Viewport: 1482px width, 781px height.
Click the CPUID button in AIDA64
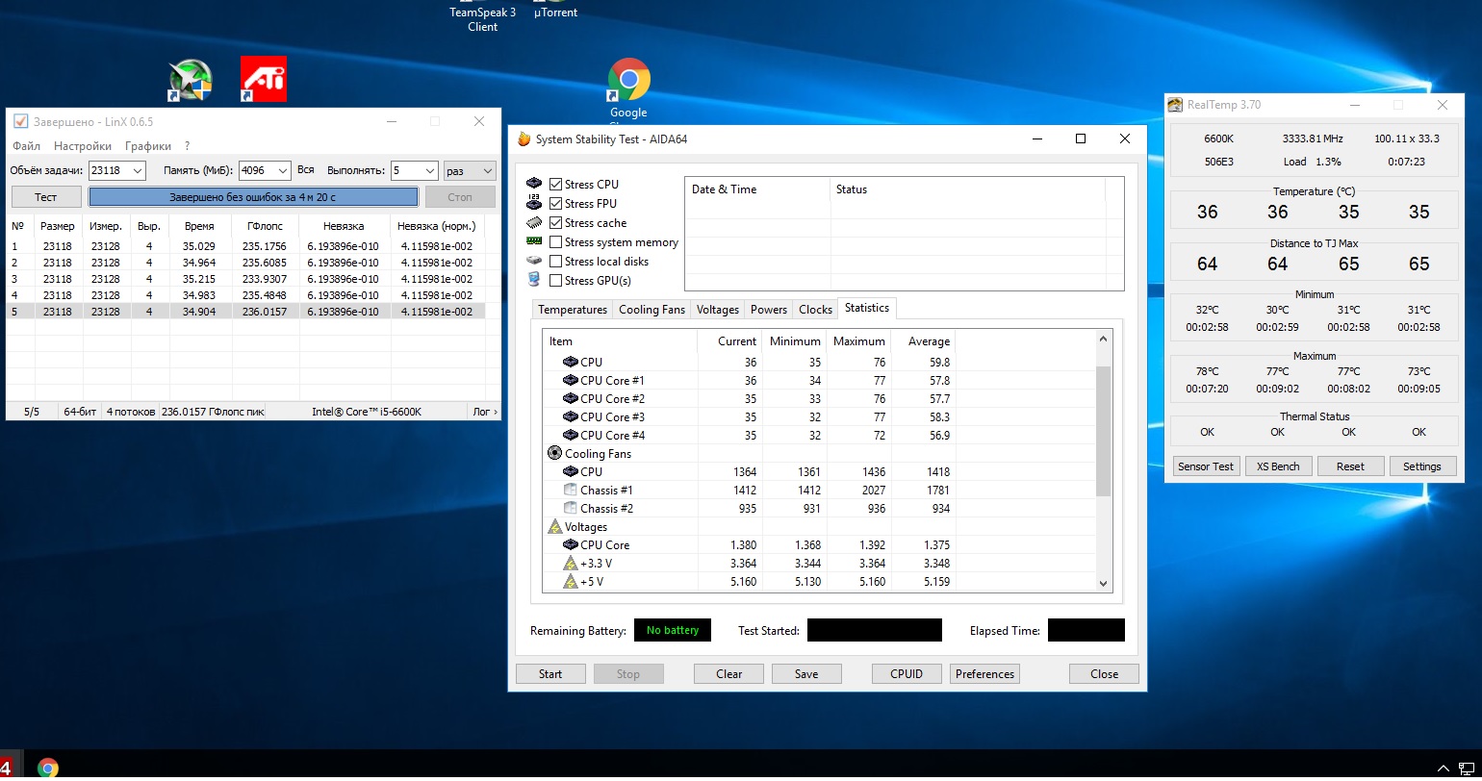tap(907, 674)
